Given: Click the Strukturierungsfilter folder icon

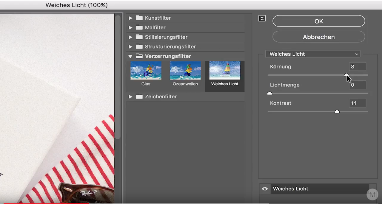Looking at the screenshot, I should tap(139, 46).
